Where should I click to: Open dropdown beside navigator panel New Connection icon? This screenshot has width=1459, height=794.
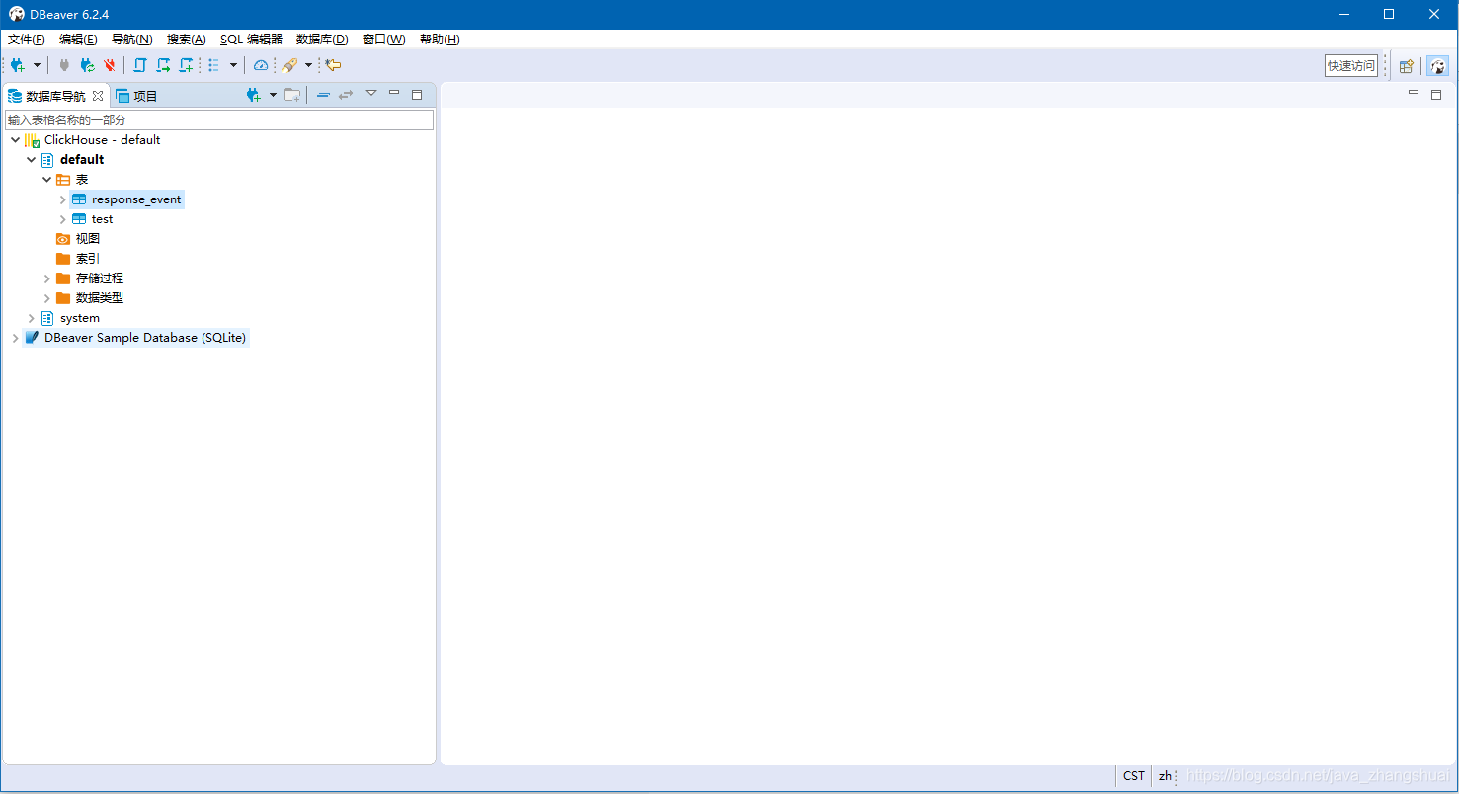[x=273, y=95]
